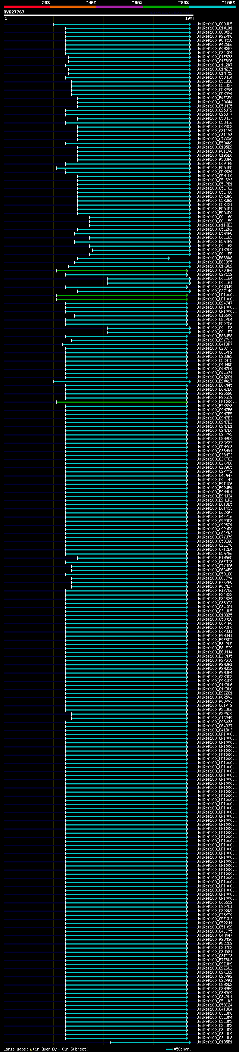239x1052 pixels.
Task: Open hit UniRef100_B8C995
Action: (x=214, y=262)
